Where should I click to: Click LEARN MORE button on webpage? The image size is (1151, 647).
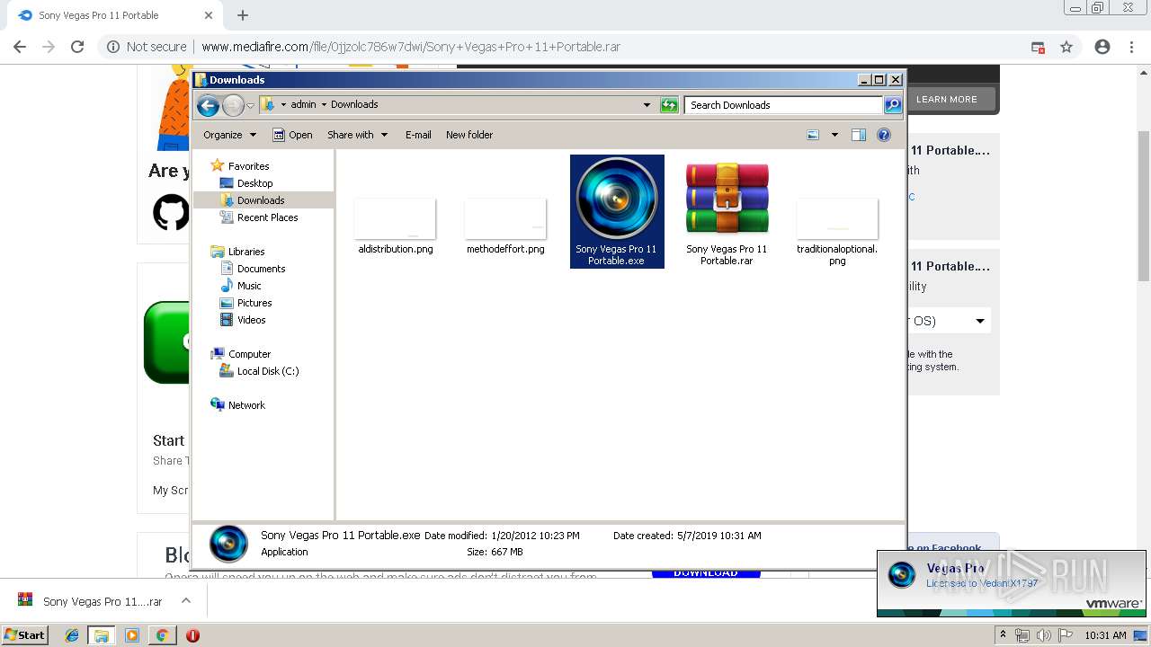pos(947,99)
